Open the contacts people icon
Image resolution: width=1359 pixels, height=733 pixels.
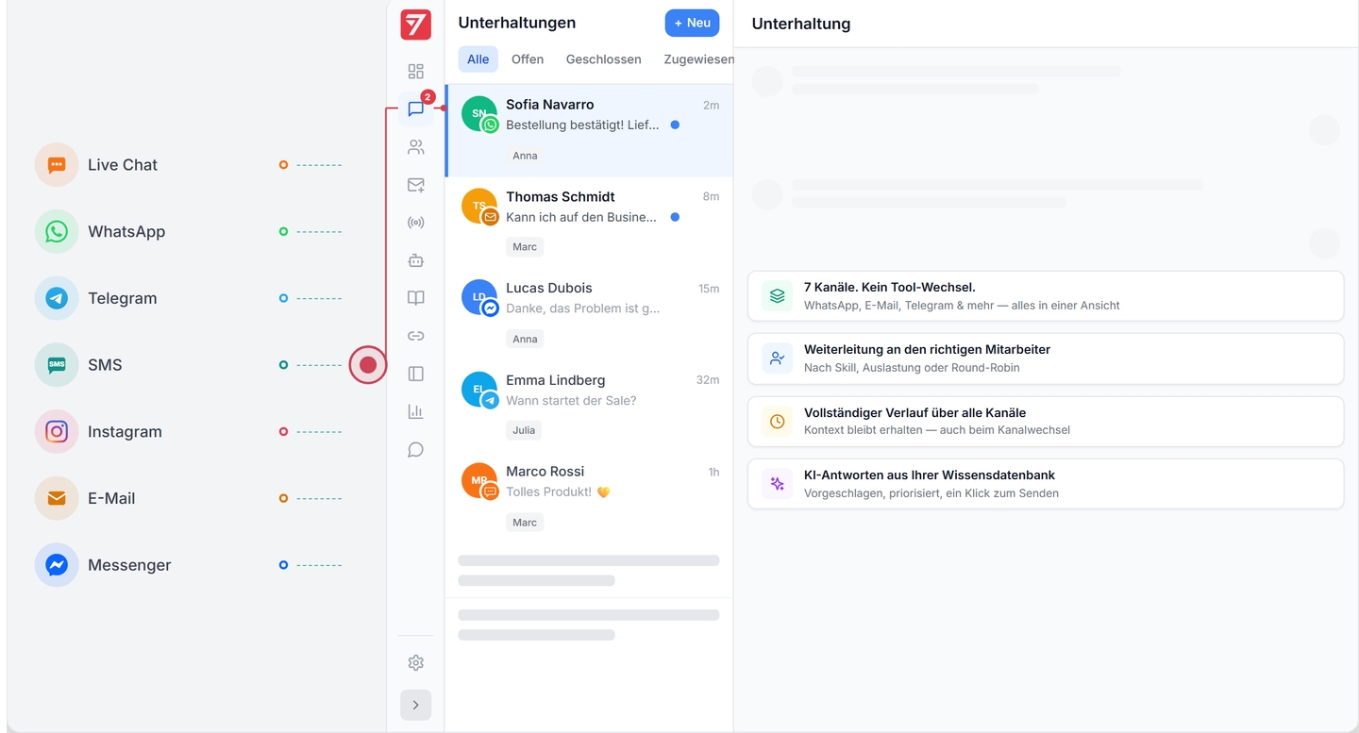point(415,147)
